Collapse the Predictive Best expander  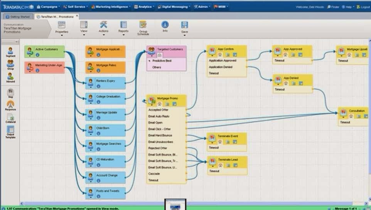[150, 61]
